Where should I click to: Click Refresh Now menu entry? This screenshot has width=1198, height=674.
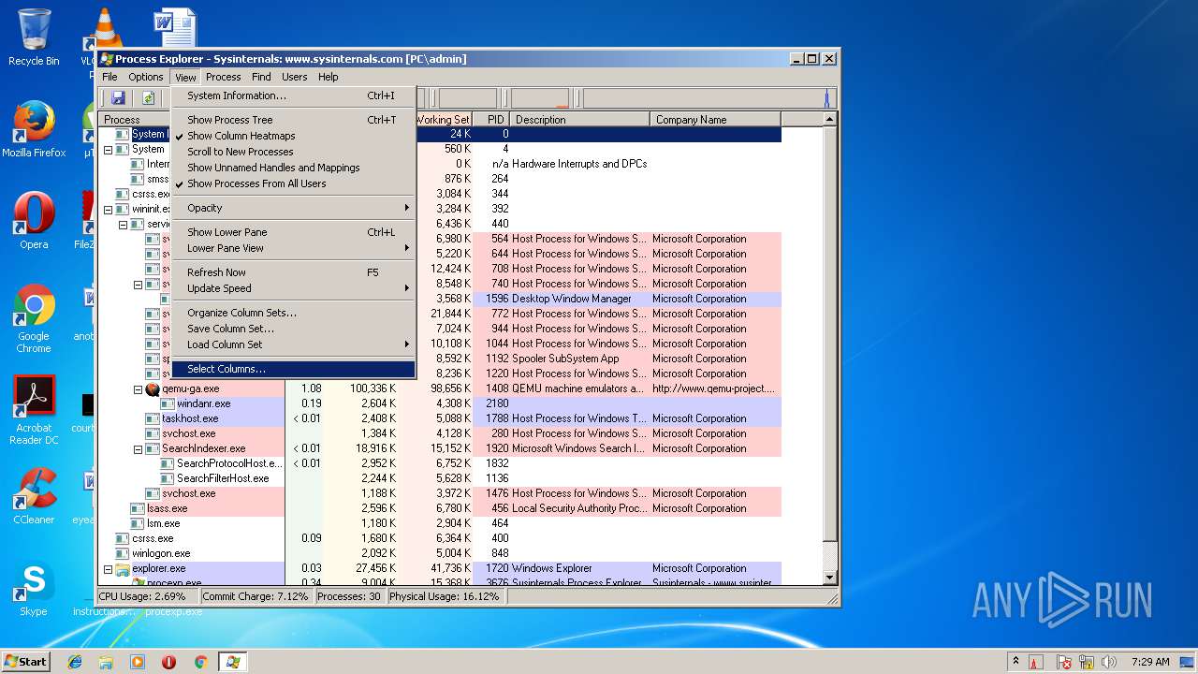(x=293, y=272)
